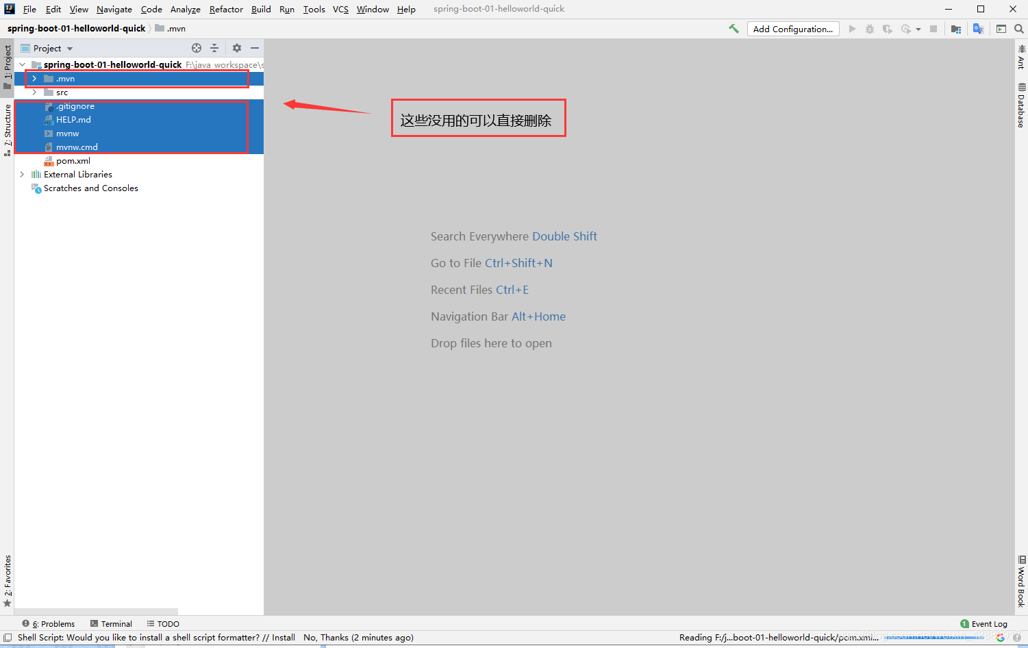
Task: Open the Terminal tool window tab
Action: point(111,623)
